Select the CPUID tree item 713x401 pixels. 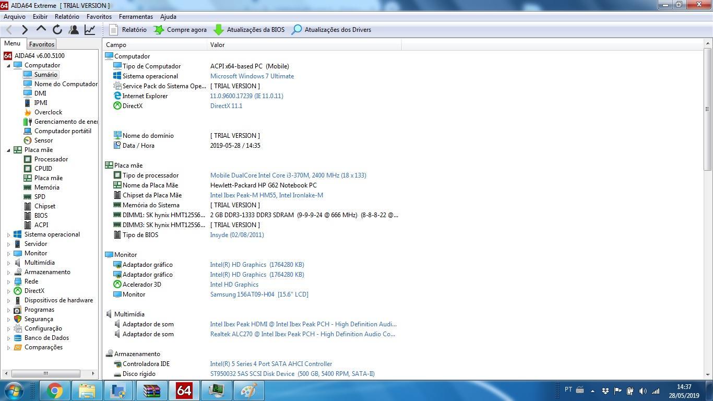43,169
